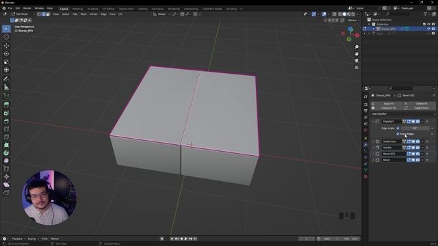Viewport: 438px width, 246px height.
Task: Open the Material properties tab
Action: [x=365, y=176]
